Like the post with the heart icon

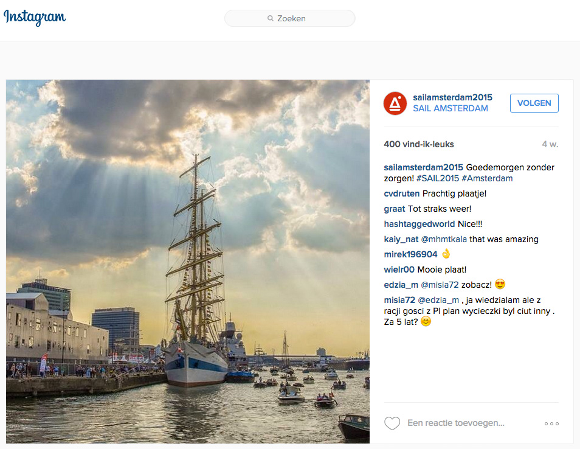click(392, 423)
